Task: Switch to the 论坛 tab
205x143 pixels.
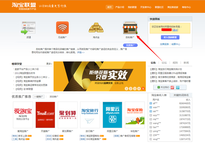Action: coord(164,63)
